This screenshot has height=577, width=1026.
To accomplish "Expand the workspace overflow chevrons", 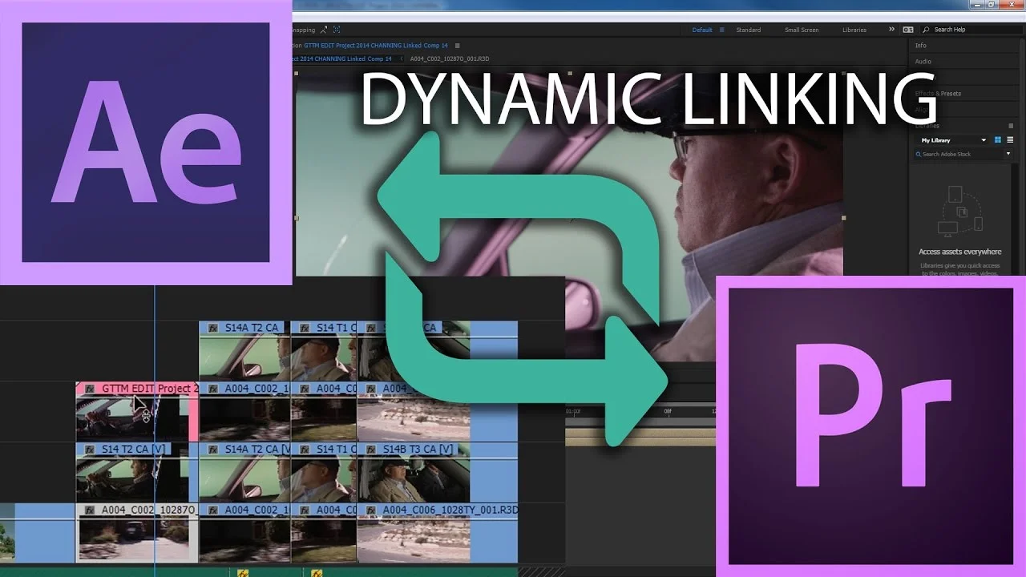I will click(x=891, y=30).
